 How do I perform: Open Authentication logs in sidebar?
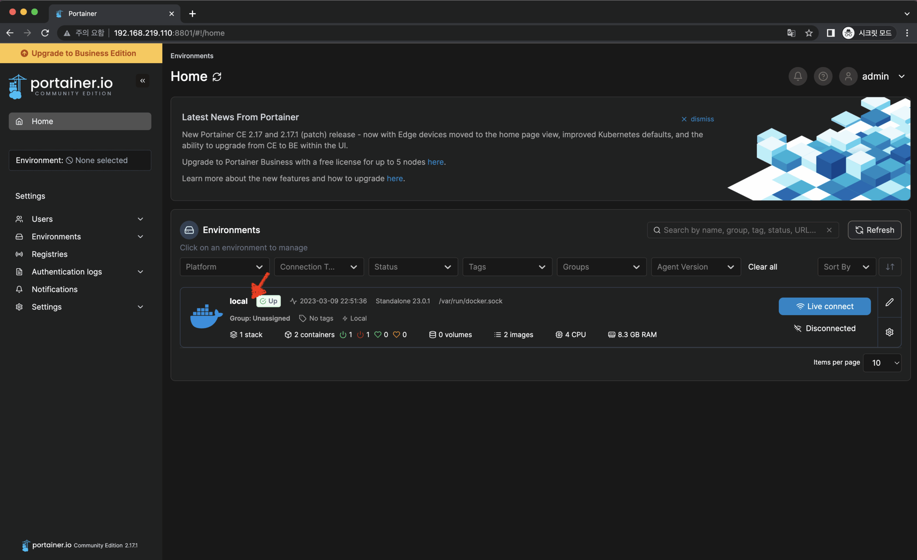[x=67, y=272]
